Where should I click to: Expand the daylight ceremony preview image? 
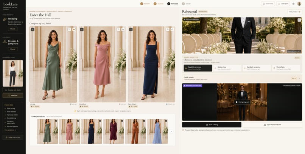[299, 20]
